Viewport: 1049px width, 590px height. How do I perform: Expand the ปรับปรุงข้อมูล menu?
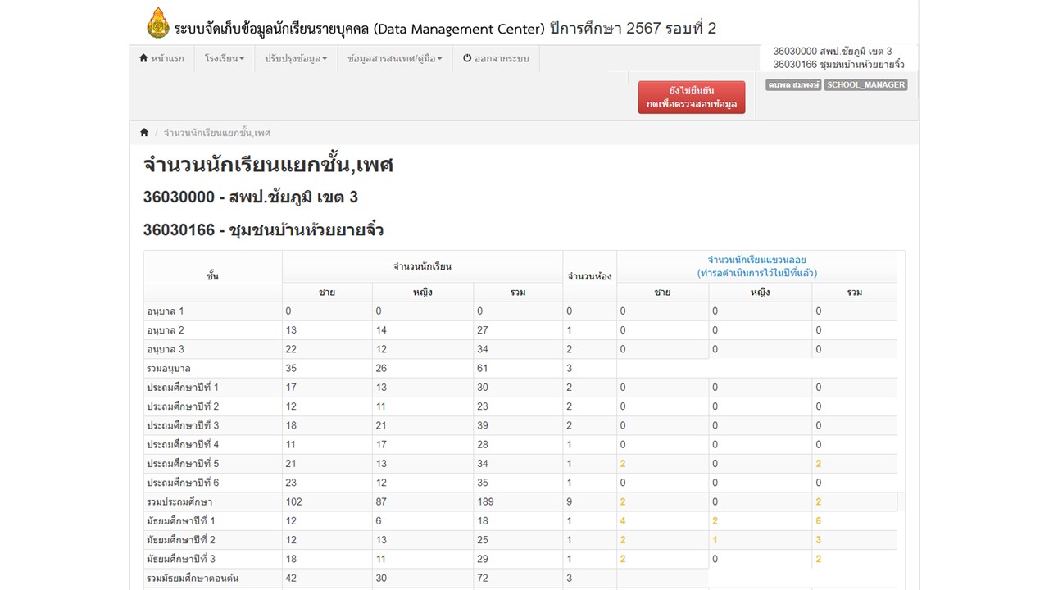296,59
